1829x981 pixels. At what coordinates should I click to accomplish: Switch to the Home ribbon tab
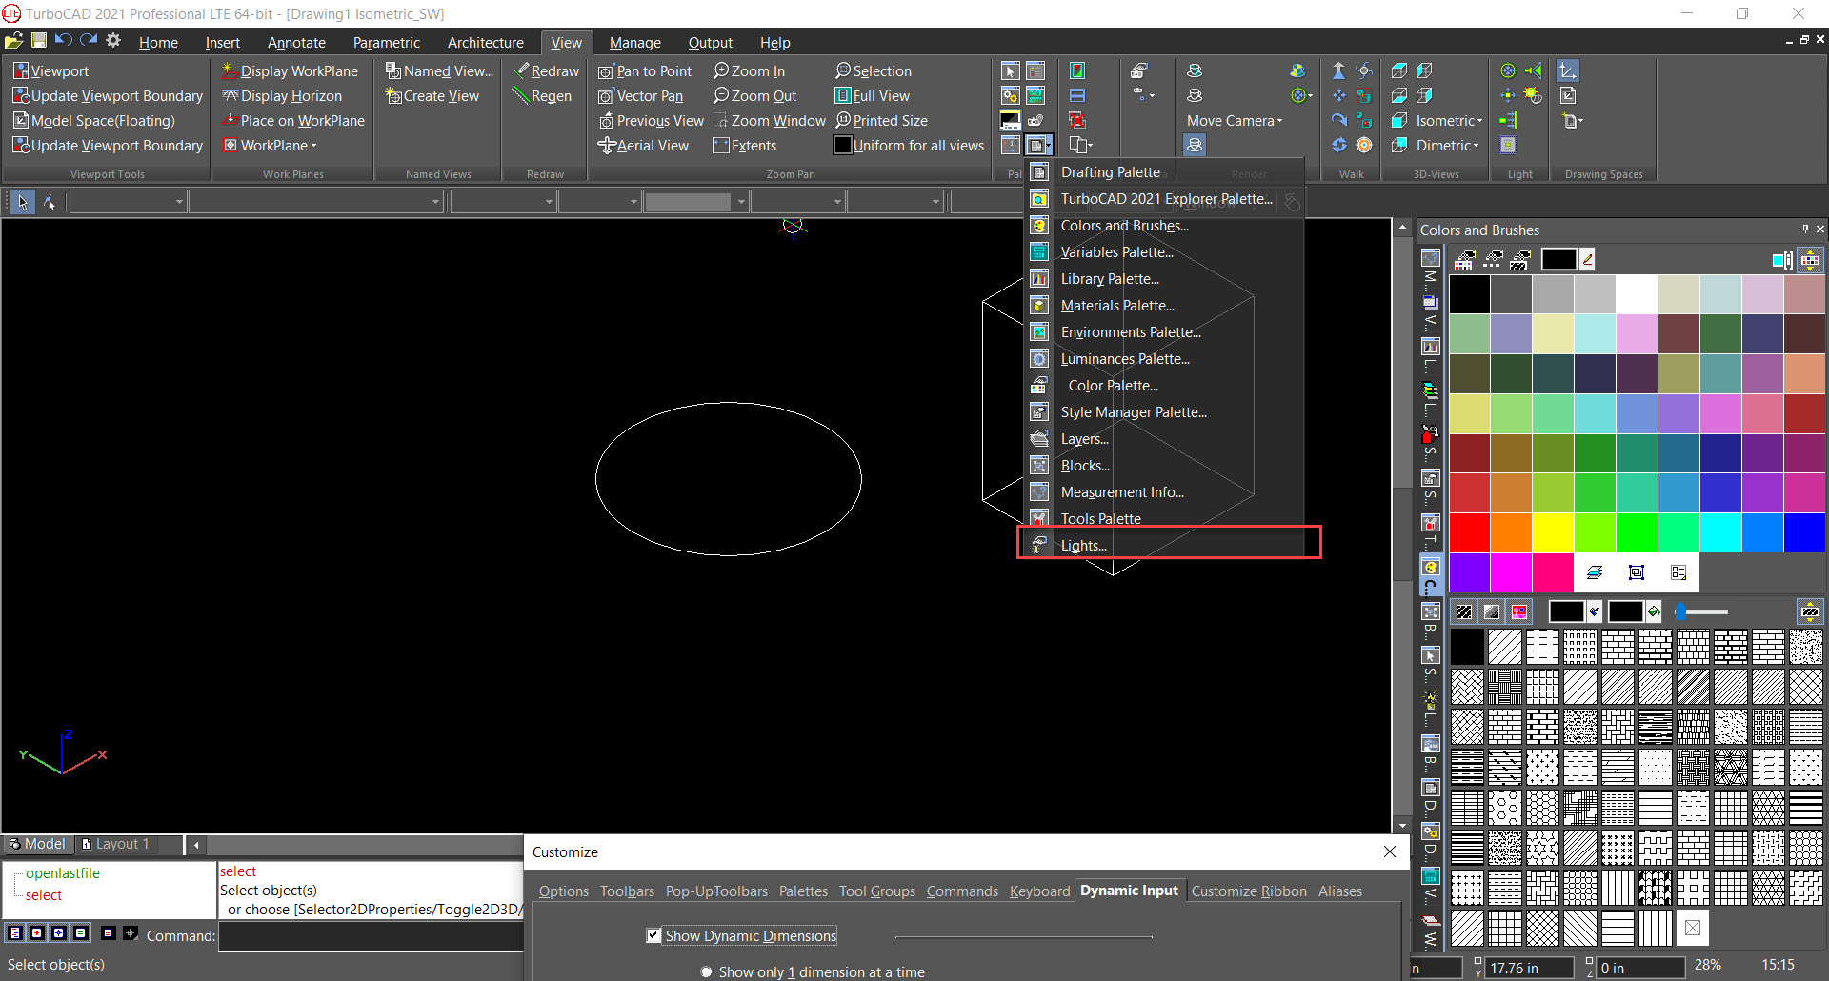pyautogui.click(x=158, y=43)
